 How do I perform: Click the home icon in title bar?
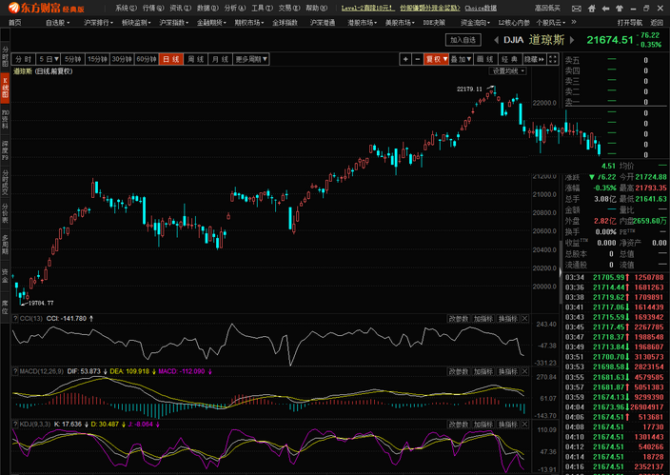click(591, 9)
